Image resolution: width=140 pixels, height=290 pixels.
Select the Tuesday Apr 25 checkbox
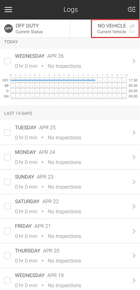[x=8, y=133]
